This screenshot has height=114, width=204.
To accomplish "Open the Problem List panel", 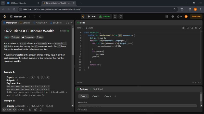I will tap(18, 17).
